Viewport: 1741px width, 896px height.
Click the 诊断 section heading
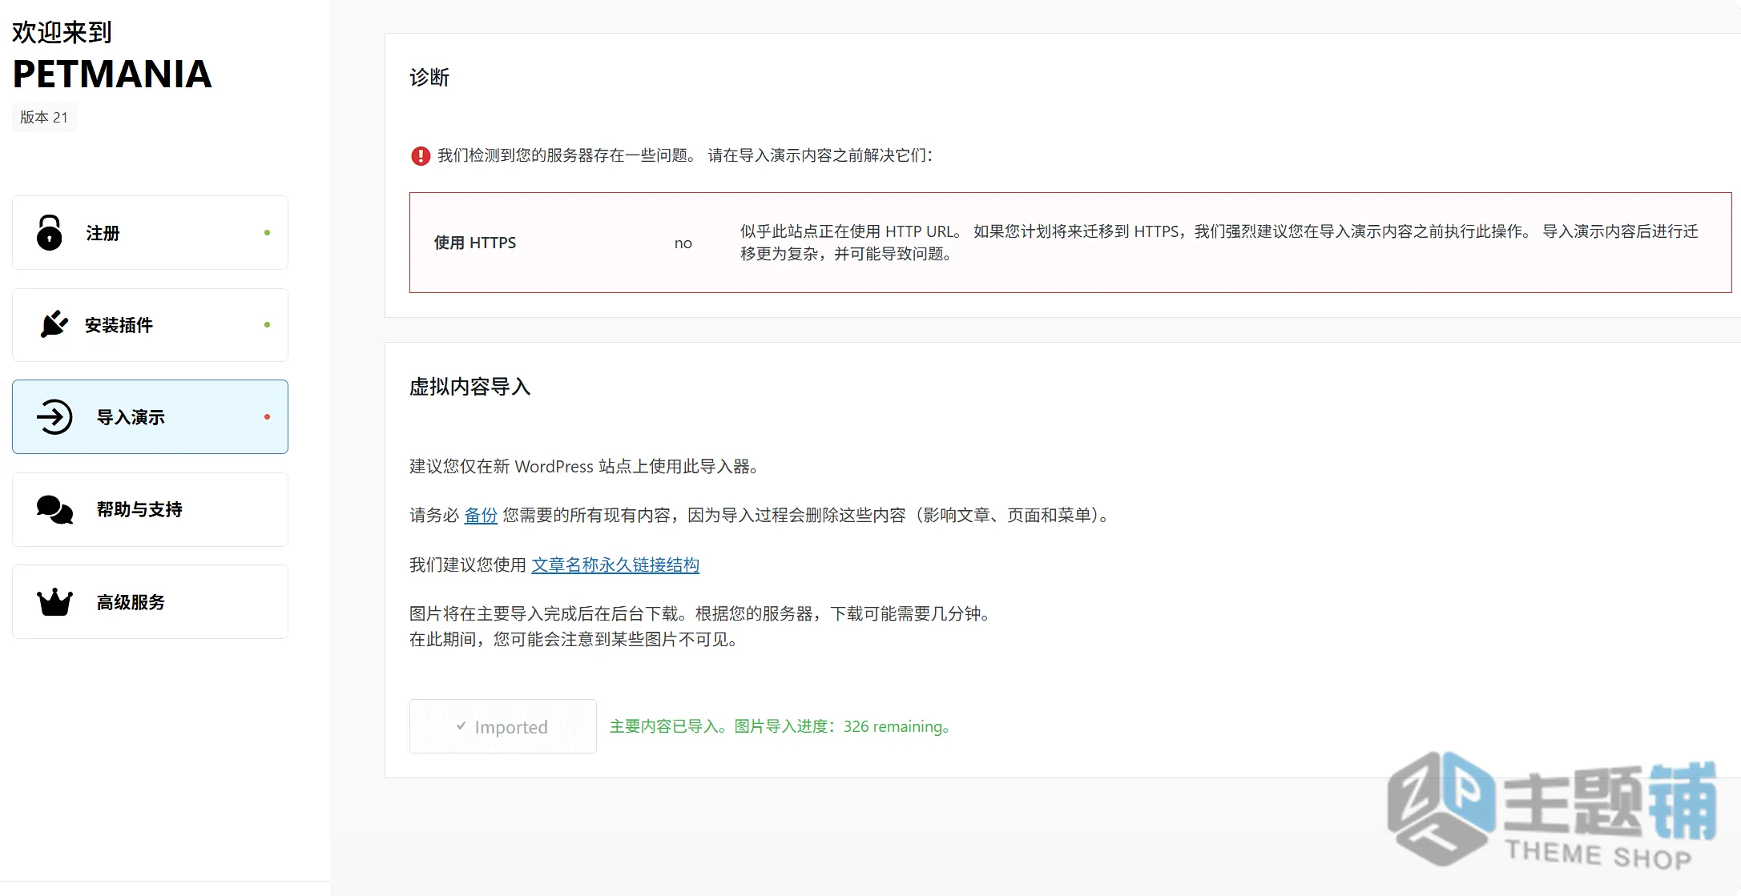pyautogui.click(x=429, y=78)
